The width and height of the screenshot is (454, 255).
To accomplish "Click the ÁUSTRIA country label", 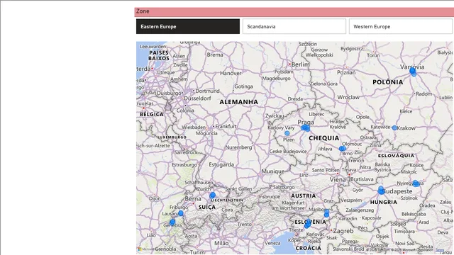I will coord(304,195).
